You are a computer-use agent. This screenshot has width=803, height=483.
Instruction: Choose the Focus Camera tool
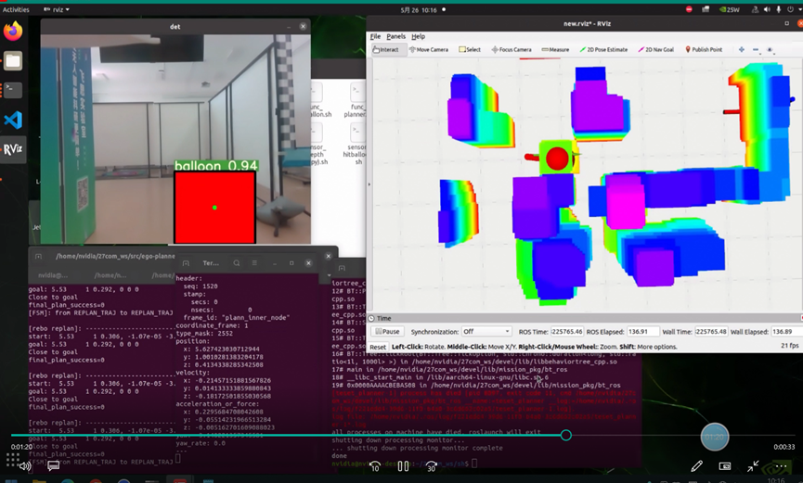point(512,50)
